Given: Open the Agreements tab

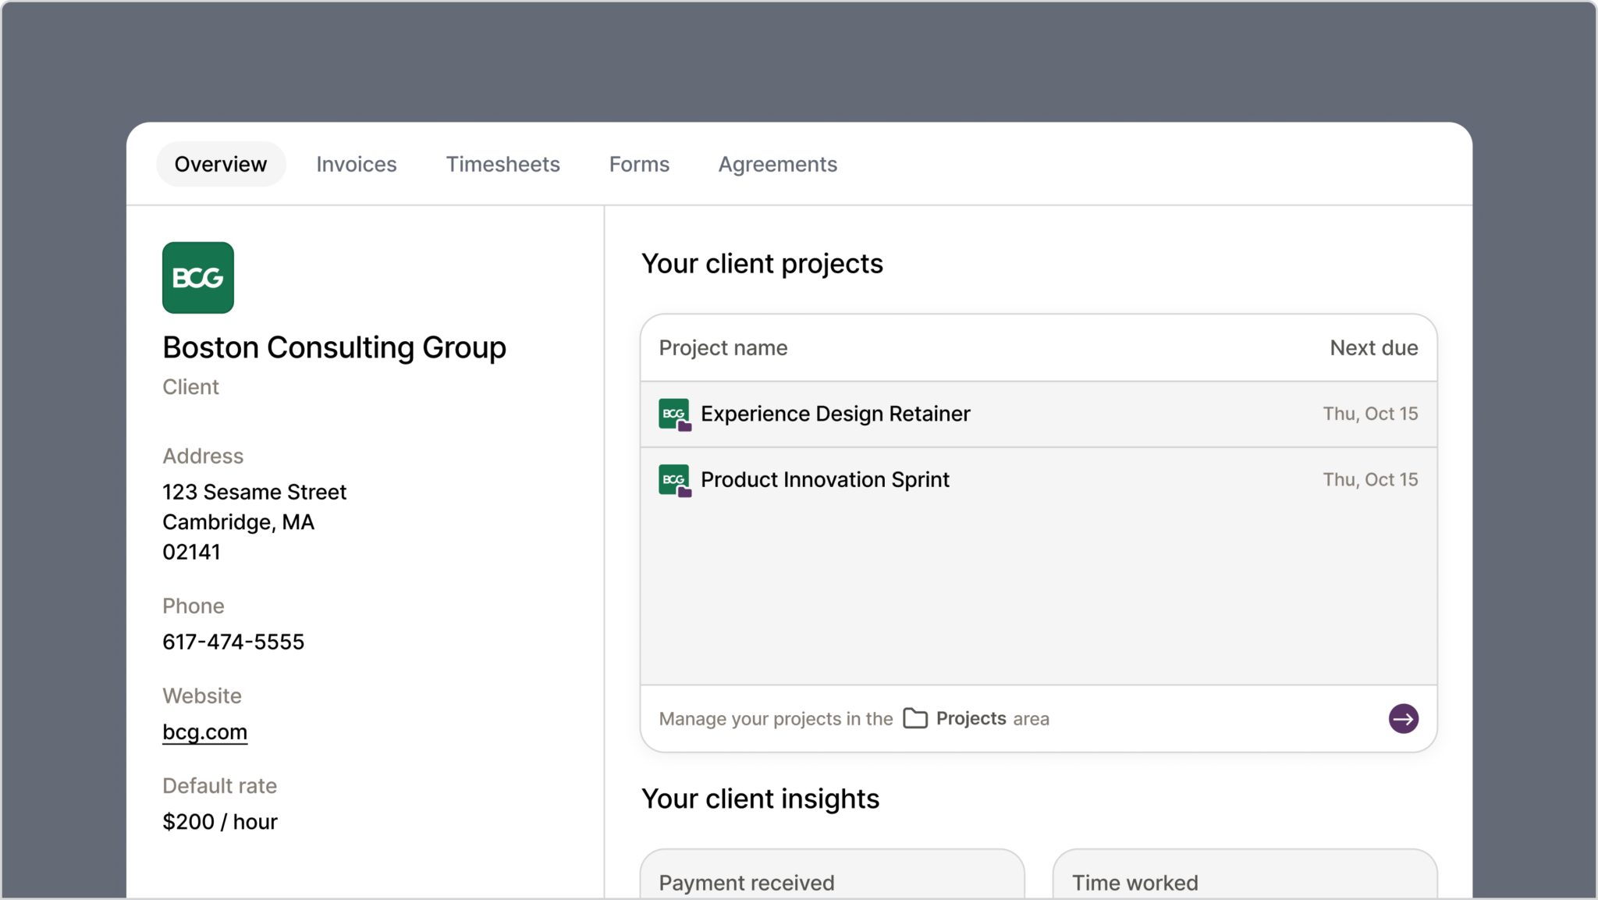Looking at the screenshot, I should (778, 164).
